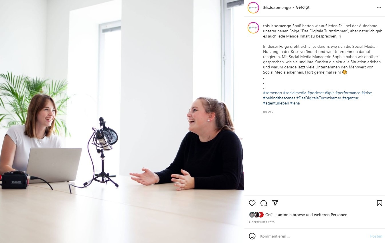Open the #somengo hashtag
This screenshot has width=385, height=243.
272,93
